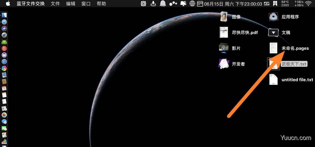Launch Siri from the Dock
The height and width of the screenshot is (147, 315).
[4, 28]
